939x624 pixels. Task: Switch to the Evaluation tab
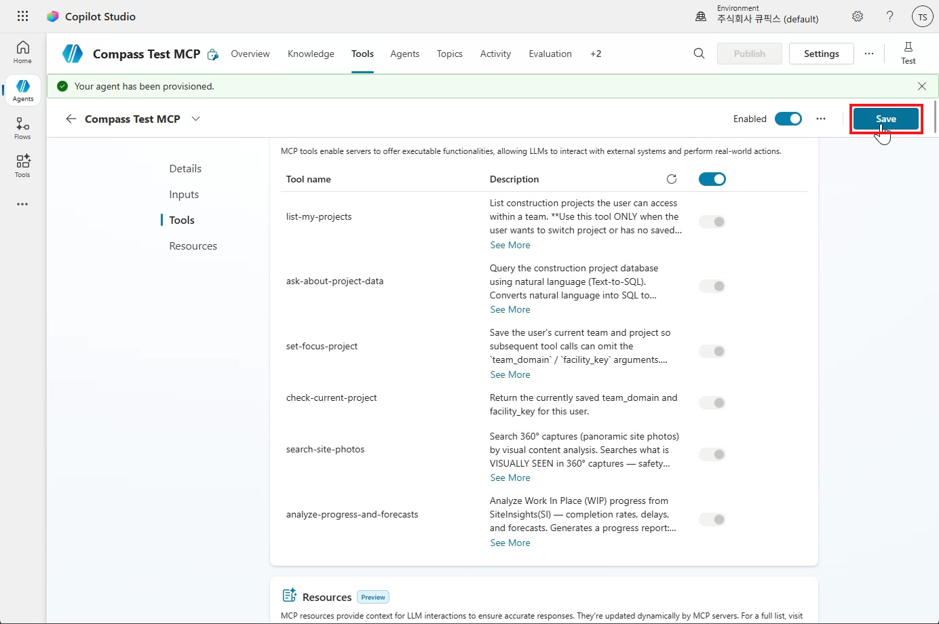[550, 54]
